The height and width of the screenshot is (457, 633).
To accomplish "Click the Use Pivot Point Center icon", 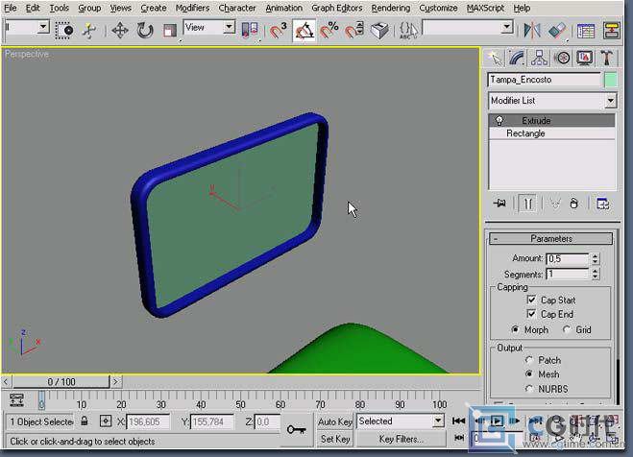I will click(249, 31).
